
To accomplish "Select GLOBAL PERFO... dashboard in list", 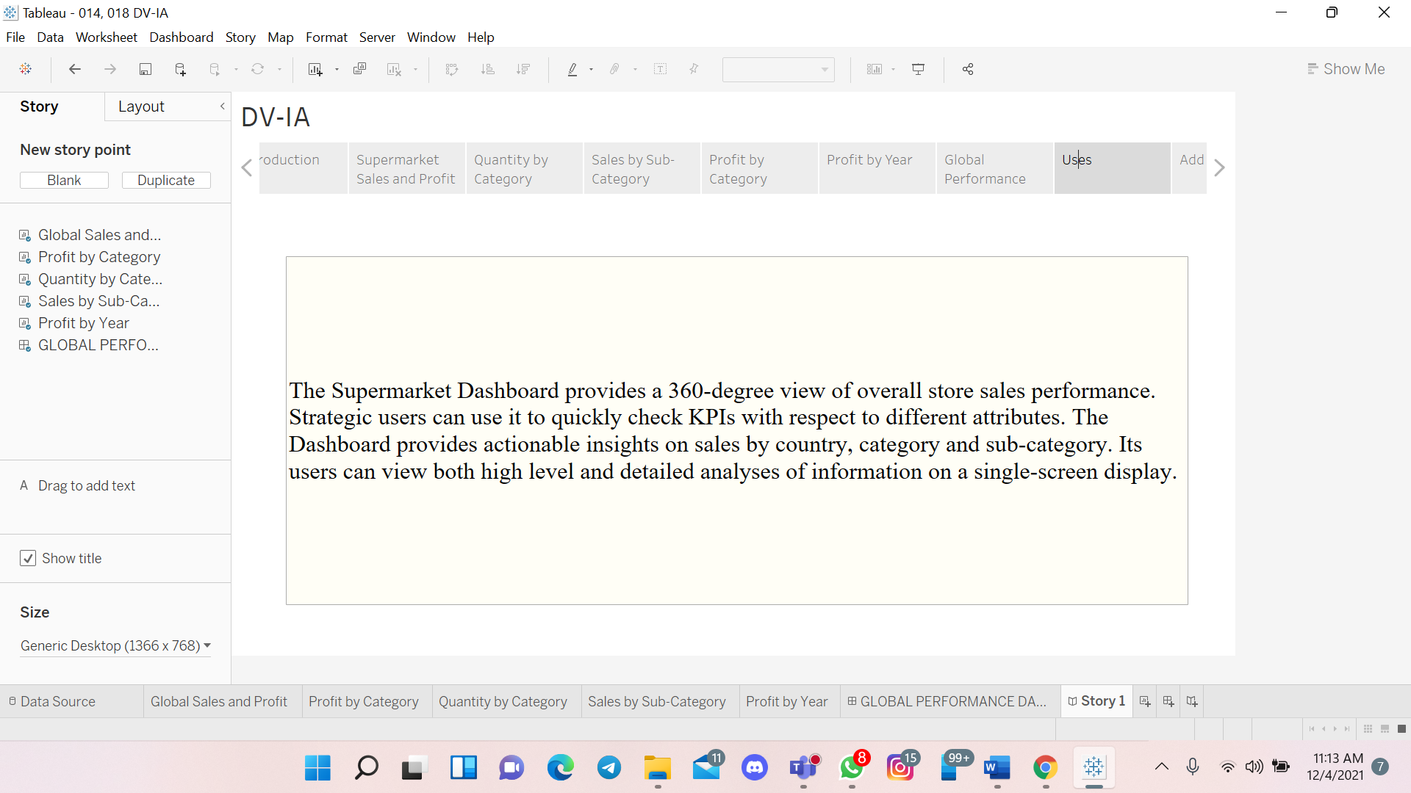I will tap(89, 345).
